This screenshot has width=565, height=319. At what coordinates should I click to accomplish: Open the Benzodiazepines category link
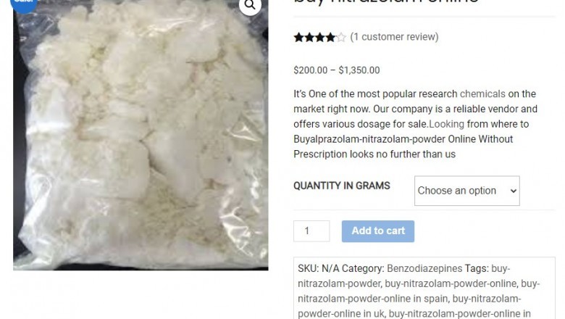[x=424, y=268]
